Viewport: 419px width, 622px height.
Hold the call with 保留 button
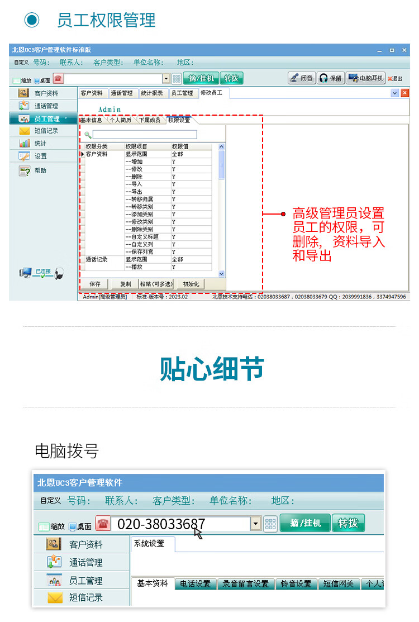pyautogui.click(x=331, y=78)
